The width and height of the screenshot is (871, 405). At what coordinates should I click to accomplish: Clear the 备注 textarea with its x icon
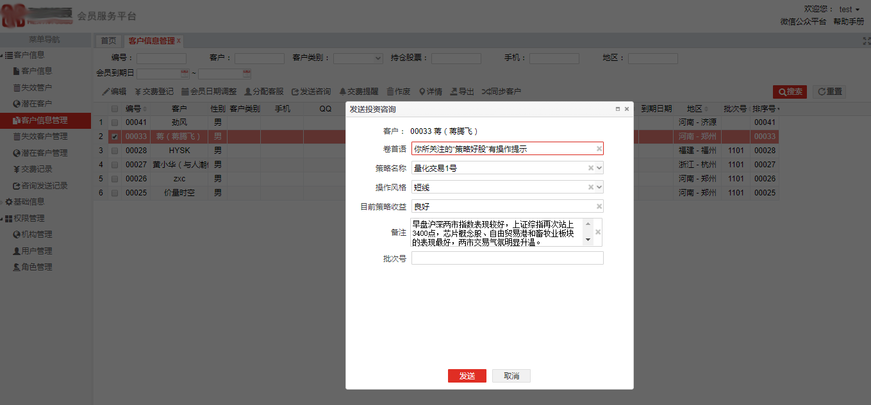tap(599, 232)
